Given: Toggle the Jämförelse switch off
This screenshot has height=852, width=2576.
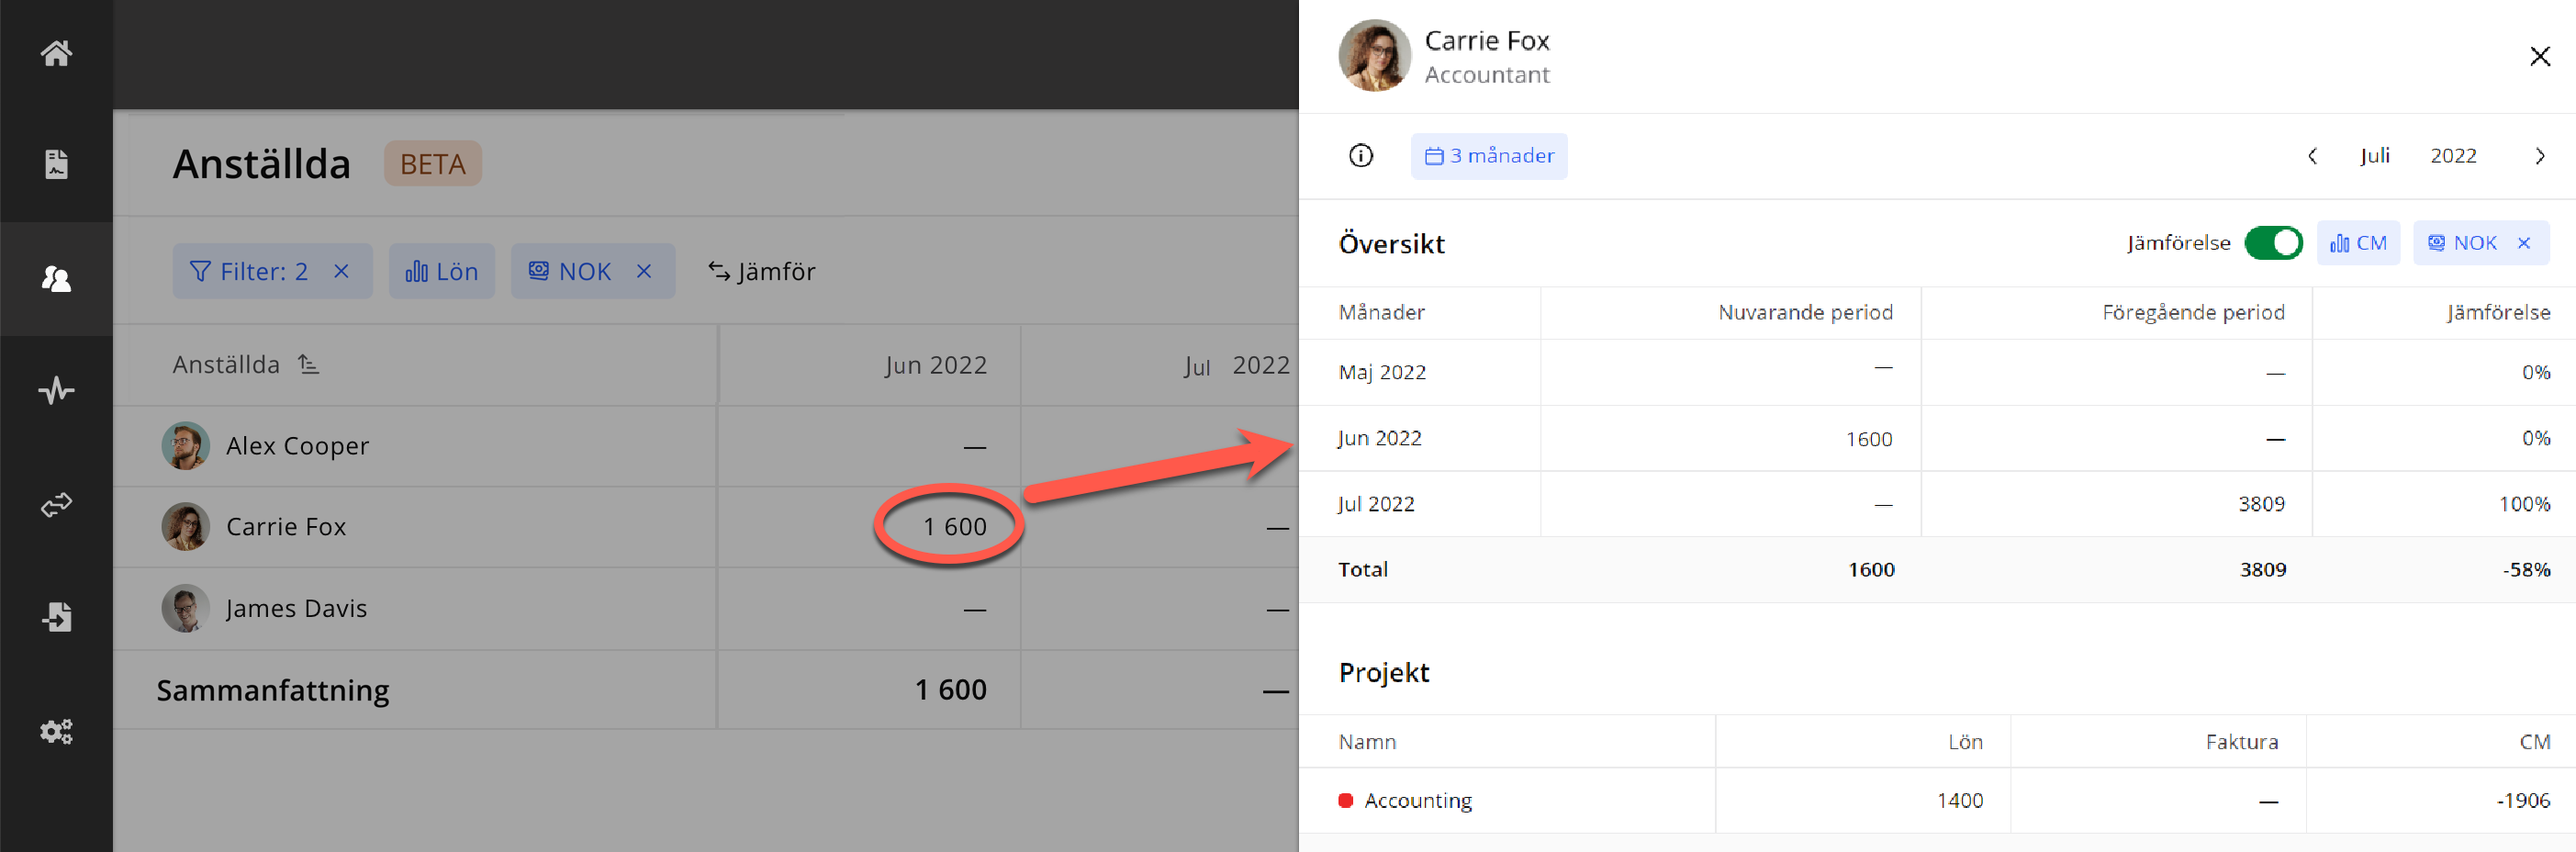Looking at the screenshot, I should (x=2273, y=243).
